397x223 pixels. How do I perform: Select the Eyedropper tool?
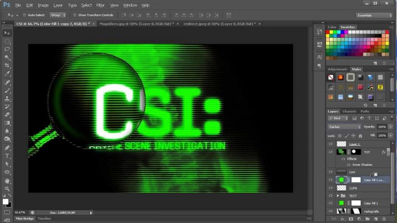click(7, 74)
